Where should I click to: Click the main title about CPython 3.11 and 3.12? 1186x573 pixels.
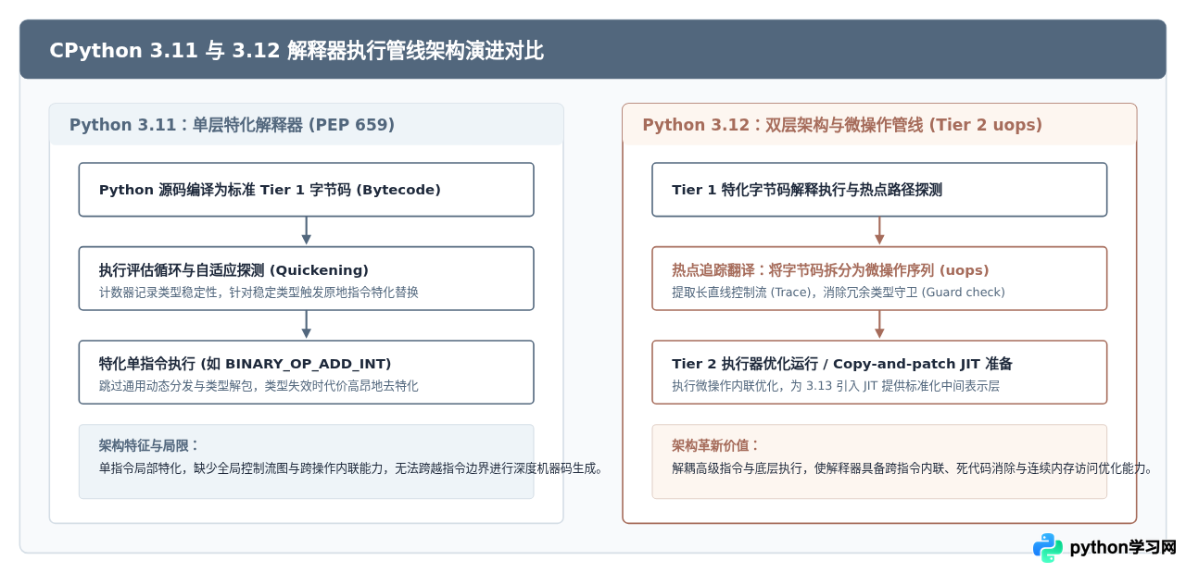tap(296, 51)
